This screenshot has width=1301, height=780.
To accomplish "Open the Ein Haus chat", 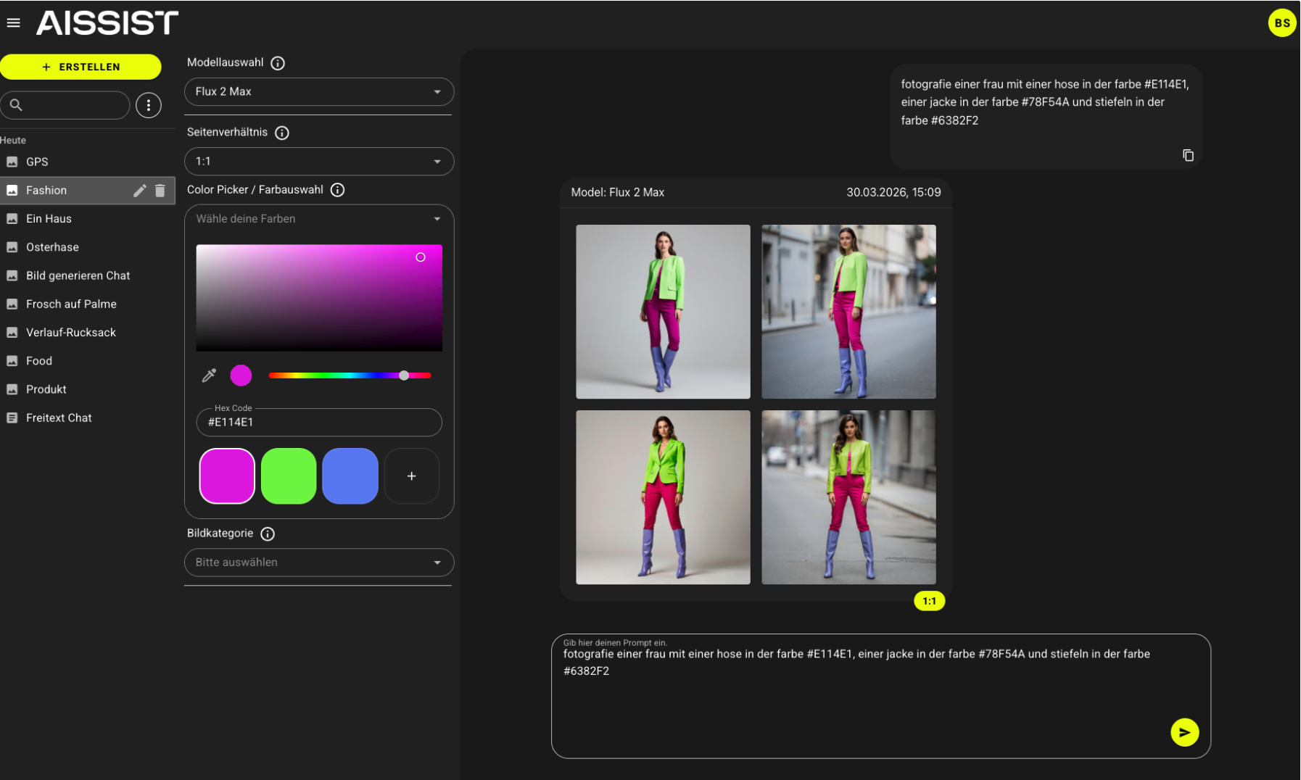I will 87,219.
